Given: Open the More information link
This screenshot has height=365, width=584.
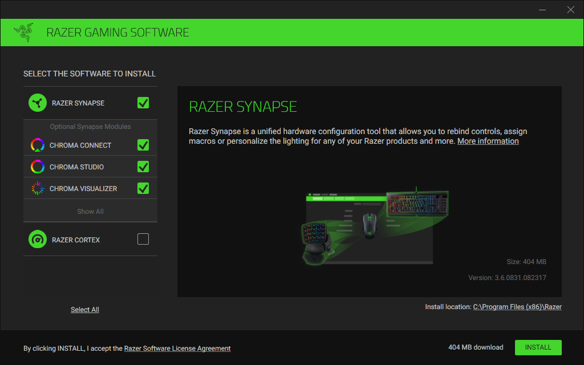Looking at the screenshot, I should 488,141.
